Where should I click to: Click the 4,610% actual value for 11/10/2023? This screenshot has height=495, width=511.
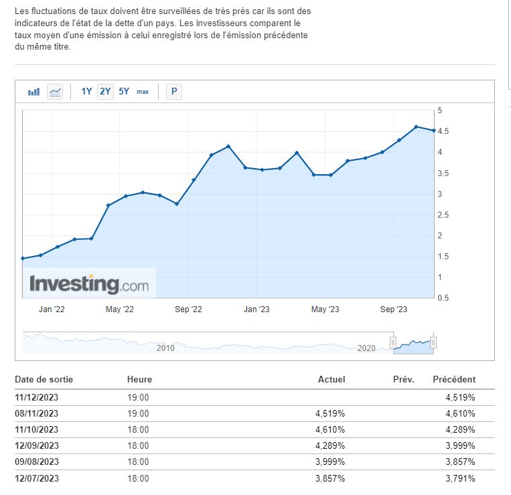tap(330, 429)
